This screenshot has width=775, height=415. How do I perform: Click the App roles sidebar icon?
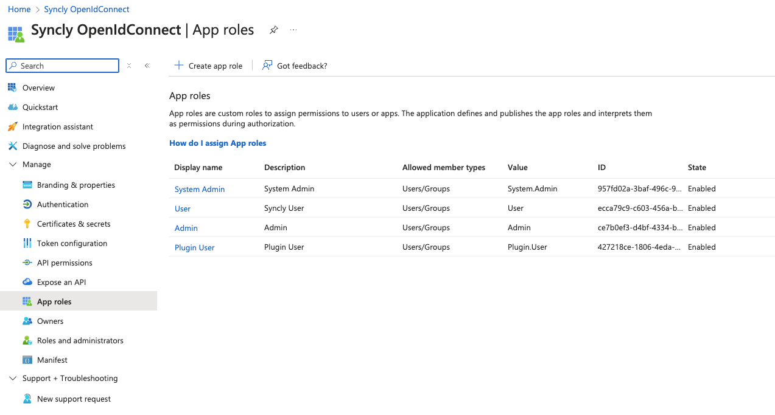click(x=27, y=301)
